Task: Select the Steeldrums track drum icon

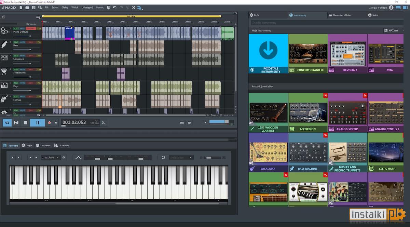Action: pyautogui.click(x=4, y=72)
